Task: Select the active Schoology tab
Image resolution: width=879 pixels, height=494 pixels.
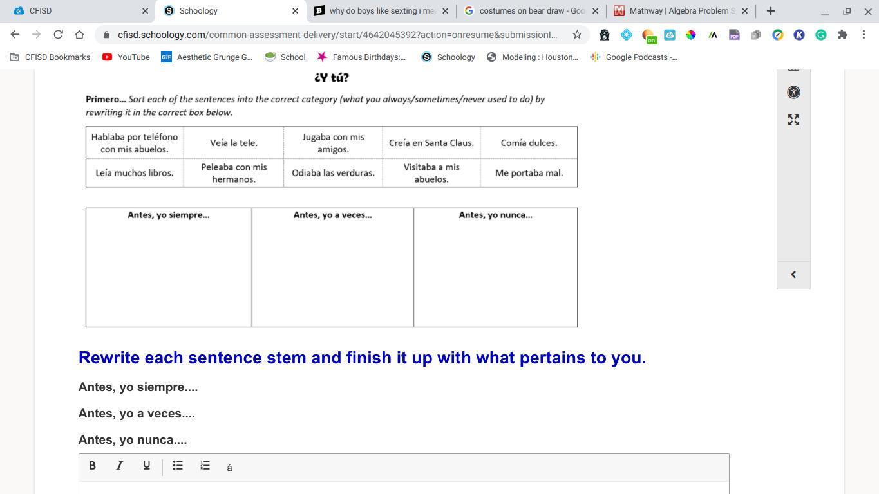Action: tap(231, 11)
